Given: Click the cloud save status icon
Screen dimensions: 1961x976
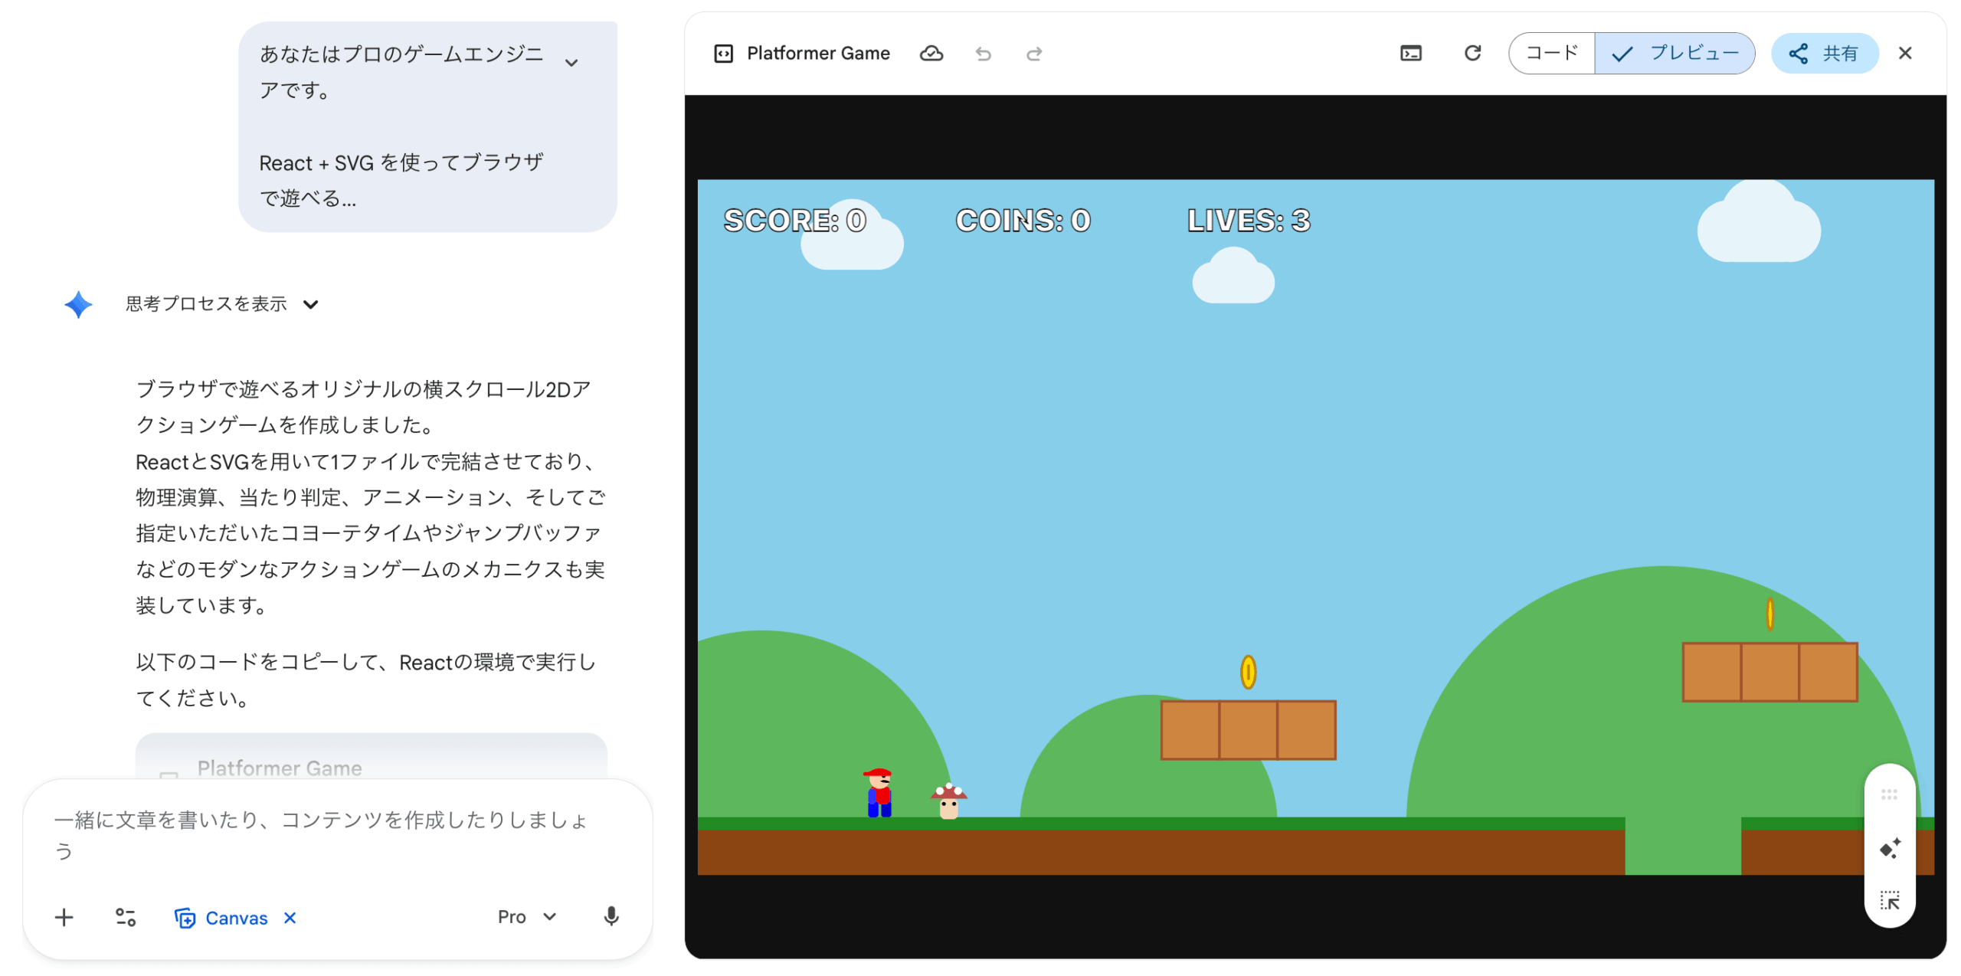Looking at the screenshot, I should pos(931,54).
